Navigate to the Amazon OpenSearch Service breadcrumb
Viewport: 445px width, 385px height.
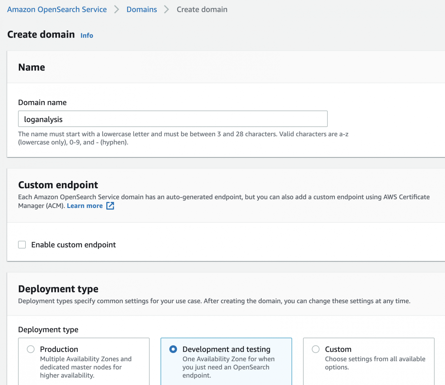coord(57,9)
